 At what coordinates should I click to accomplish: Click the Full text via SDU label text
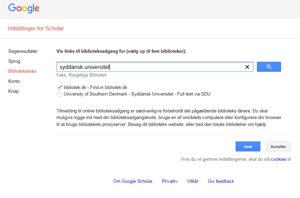(194, 94)
